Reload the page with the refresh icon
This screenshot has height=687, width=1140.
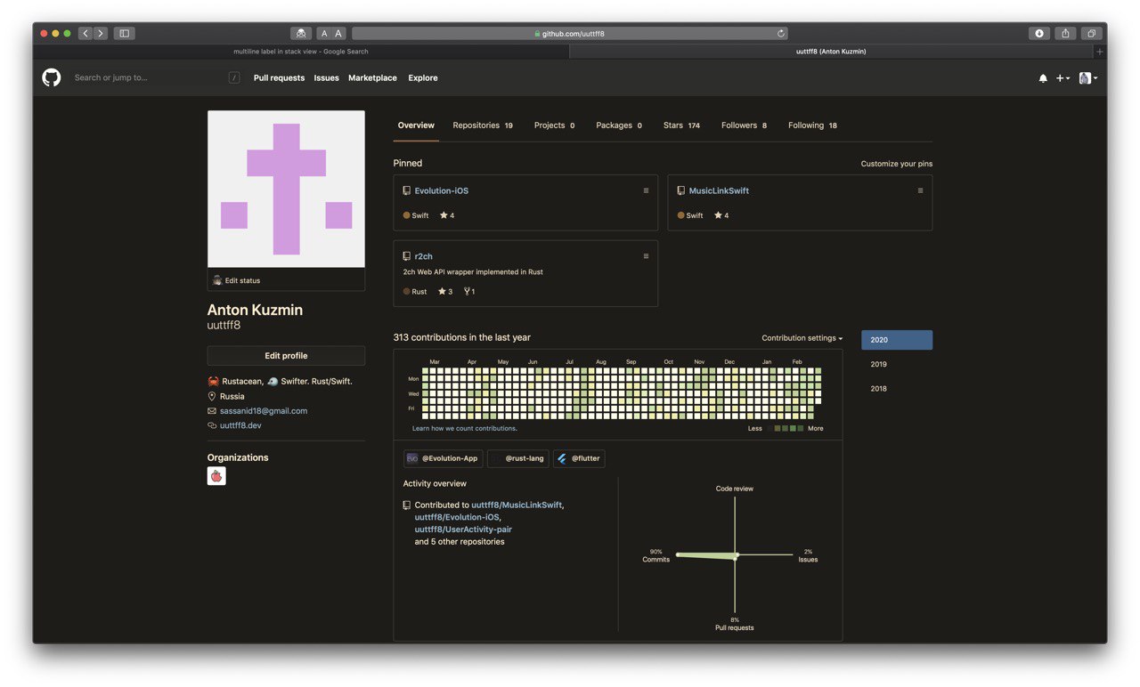pyautogui.click(x=781, y=33)
